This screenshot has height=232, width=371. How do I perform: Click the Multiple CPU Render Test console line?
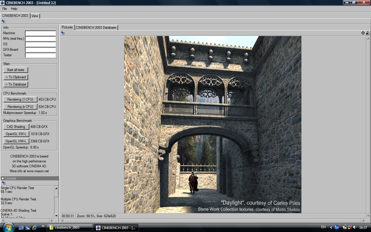[18, 199]
